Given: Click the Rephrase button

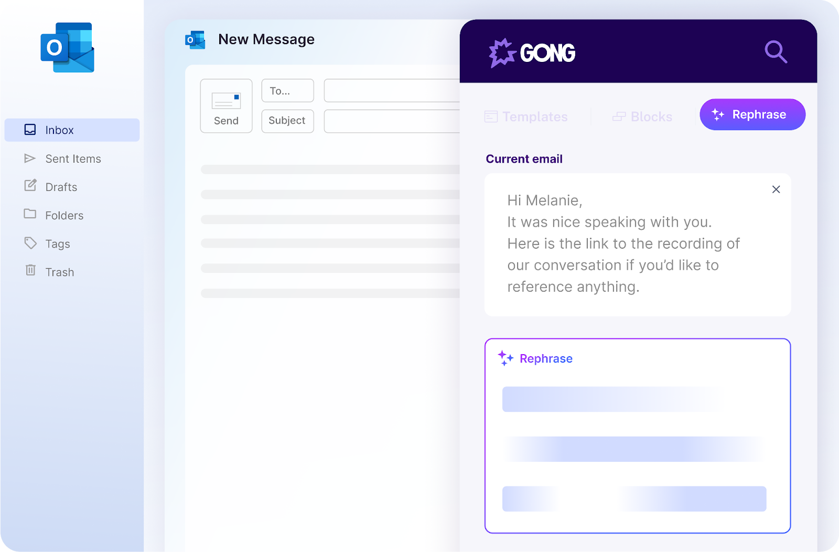Looking at the screenshot, I should (x=752, y=114).
